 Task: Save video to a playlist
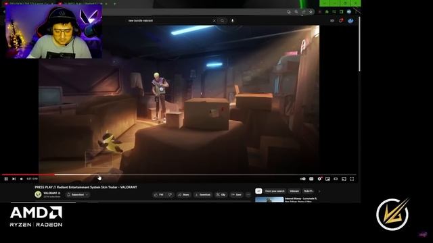point(236,194)
